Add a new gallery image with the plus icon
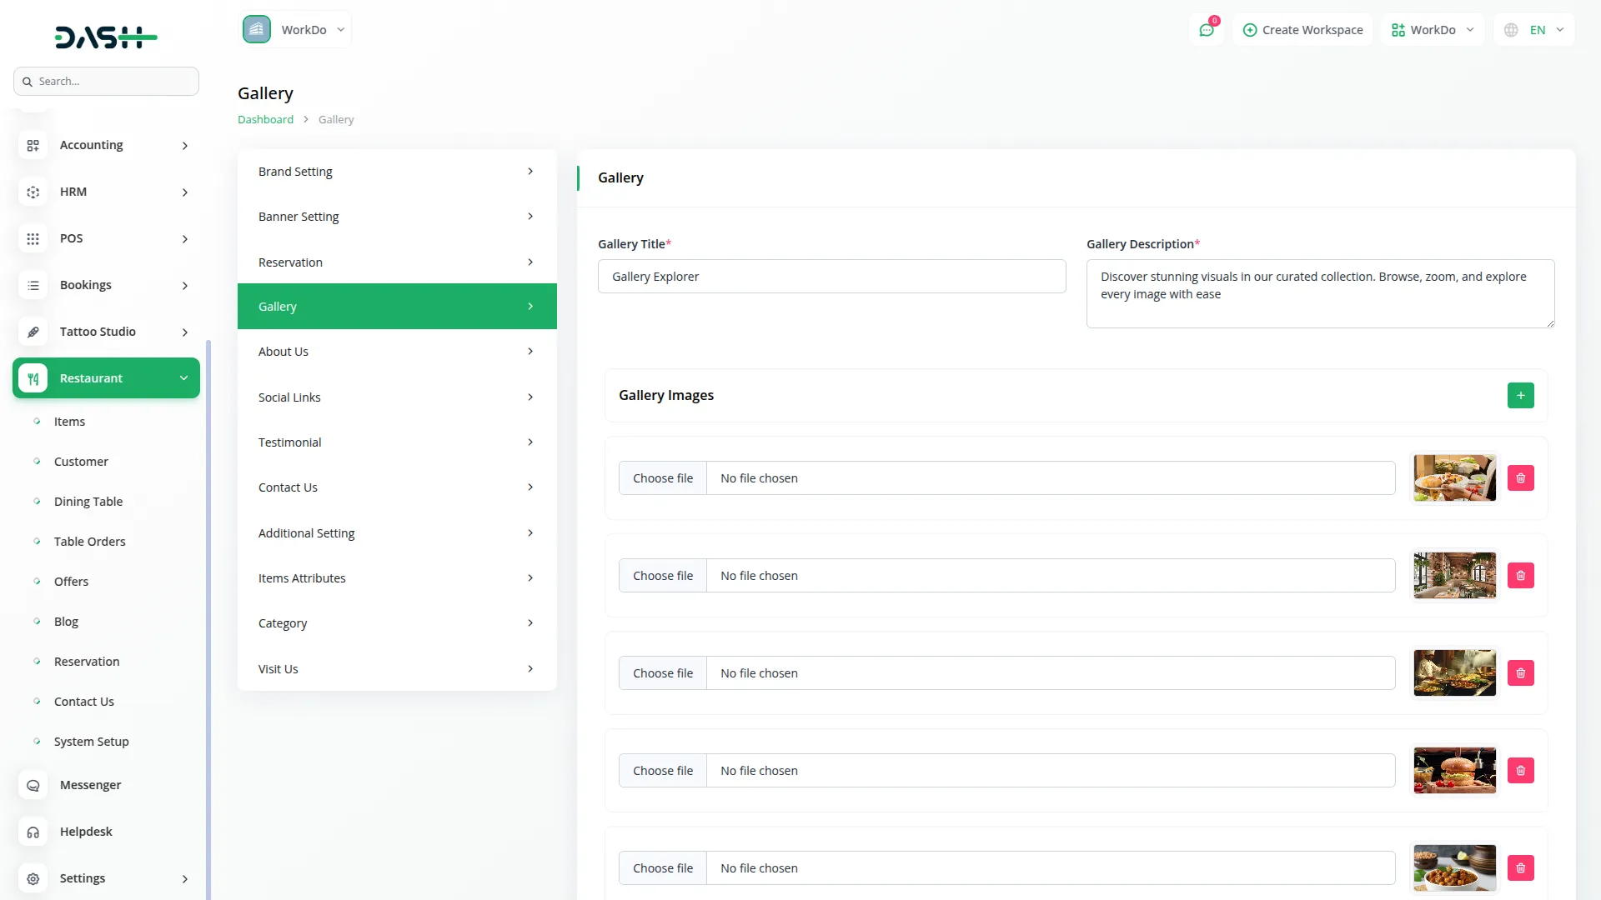 1521,395
